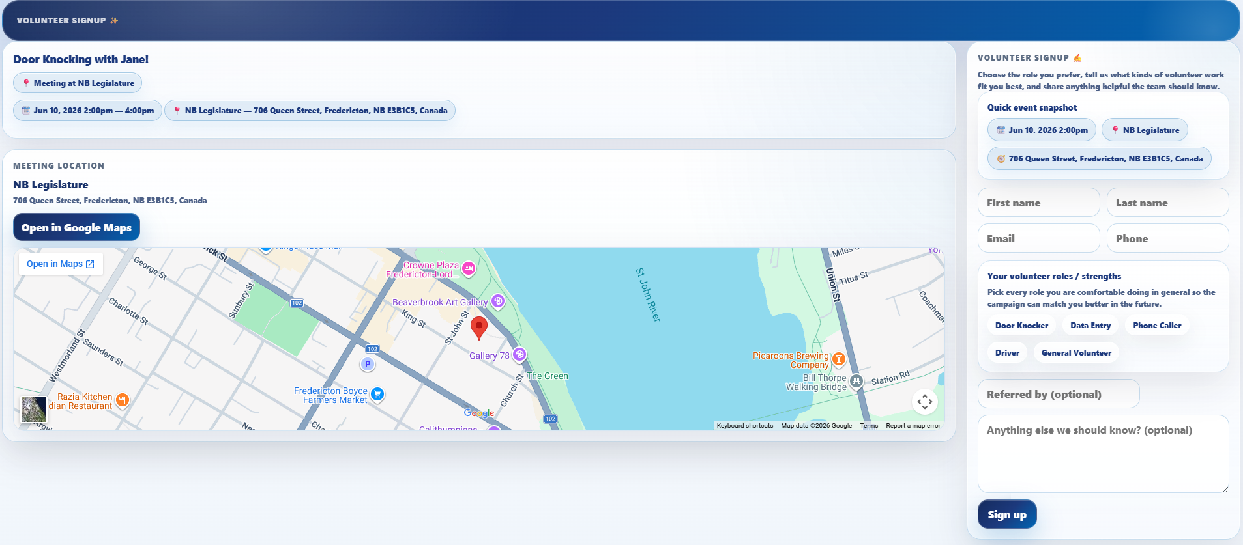The width and height of the screenshot is (1243, 545).
Task: Click the snapshot 706 Queen Street address chip
Action: coord(1100,159)
